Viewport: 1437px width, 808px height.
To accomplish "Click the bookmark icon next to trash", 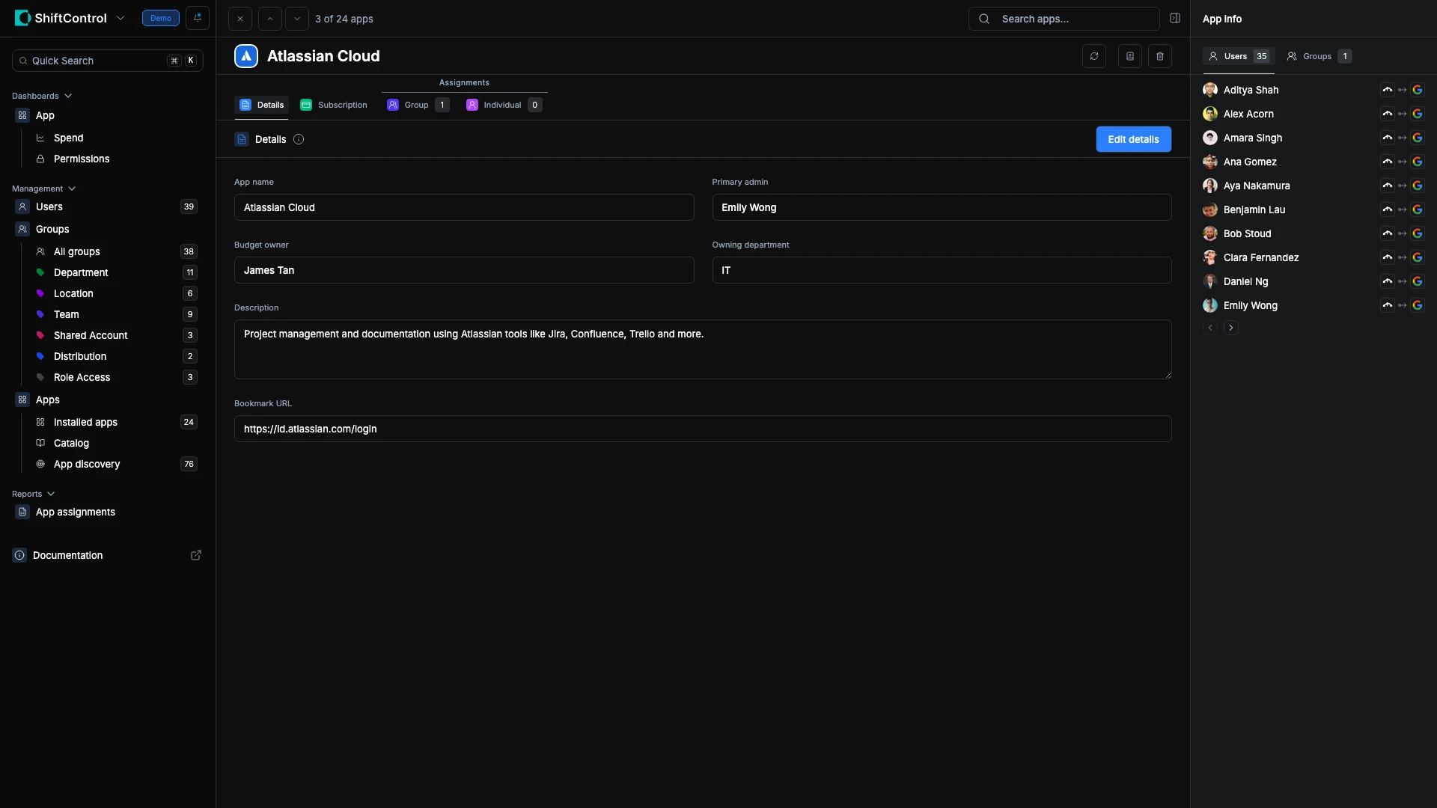I will point(1129,56).
